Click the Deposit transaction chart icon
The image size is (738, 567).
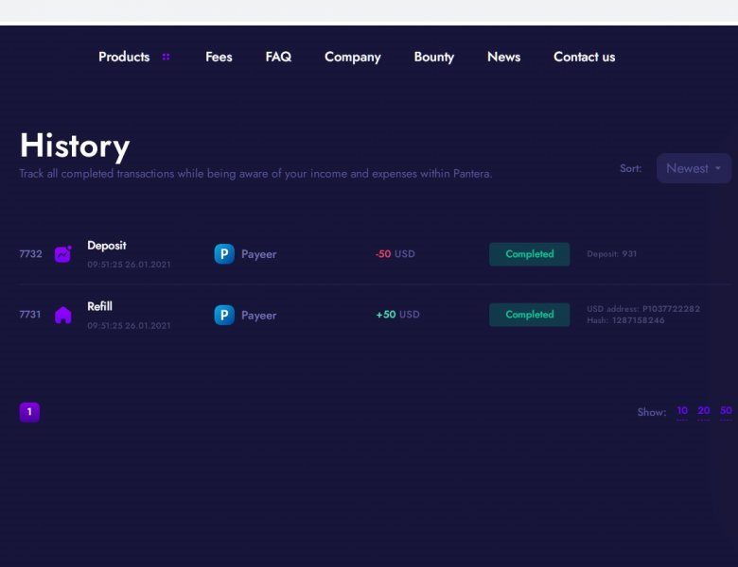[63, 254]
